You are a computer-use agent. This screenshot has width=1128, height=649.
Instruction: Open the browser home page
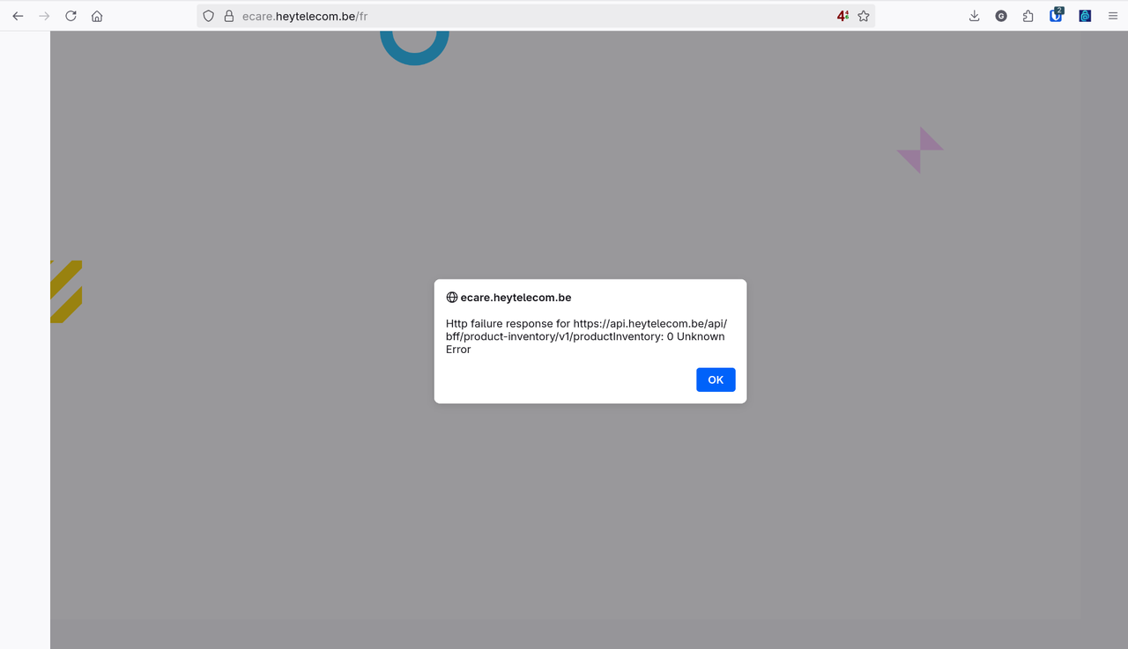coord(97,16)
